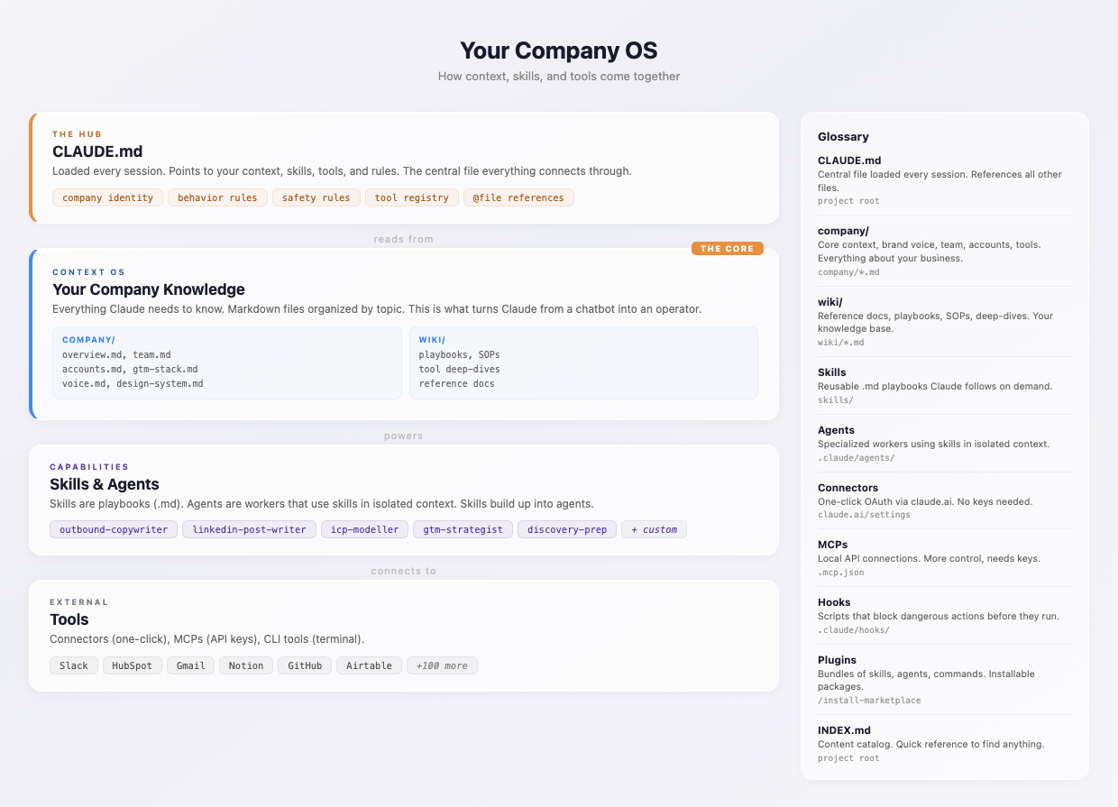
Task: Select the icp-modeller skill chip
Action: pos(365,529)
